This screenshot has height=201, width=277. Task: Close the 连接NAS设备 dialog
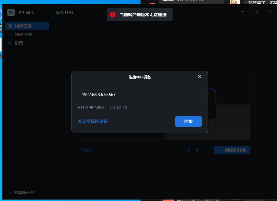click(x=199, y=77)
